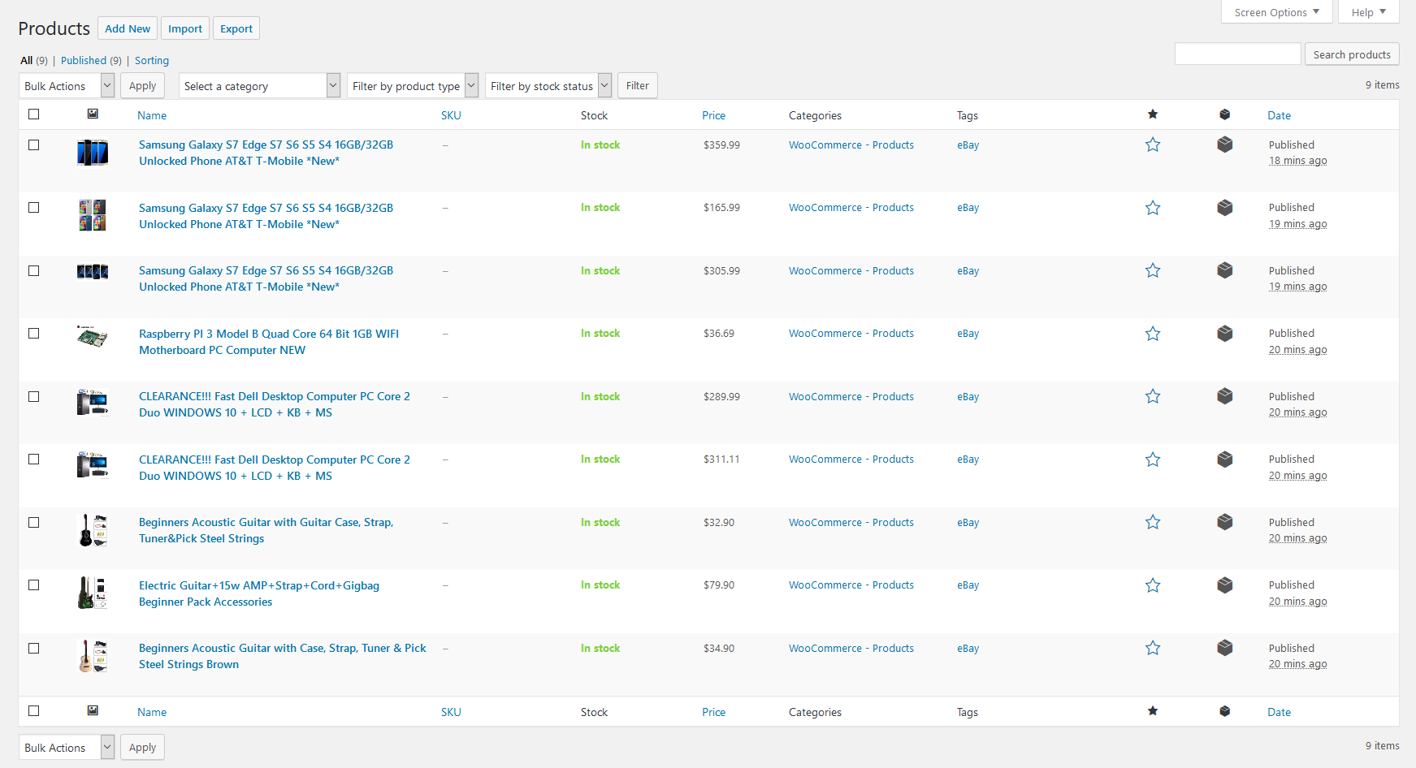The image size is (1416, 768).
Task: Click the image column icon in table footer
Action: (93, 711)
